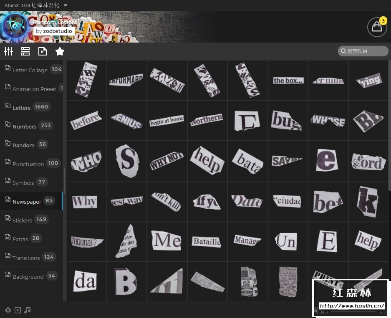Select the 'ford' clipping thumbnail
The image size is (391, 318).
pyautogui.click(x=368, y=161)
